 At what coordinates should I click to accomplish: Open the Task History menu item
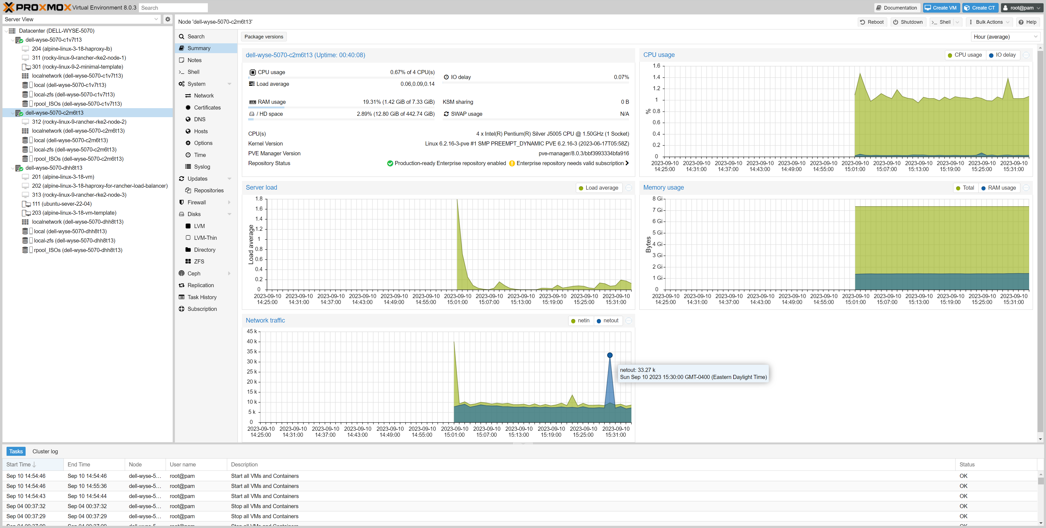point(202,297)
